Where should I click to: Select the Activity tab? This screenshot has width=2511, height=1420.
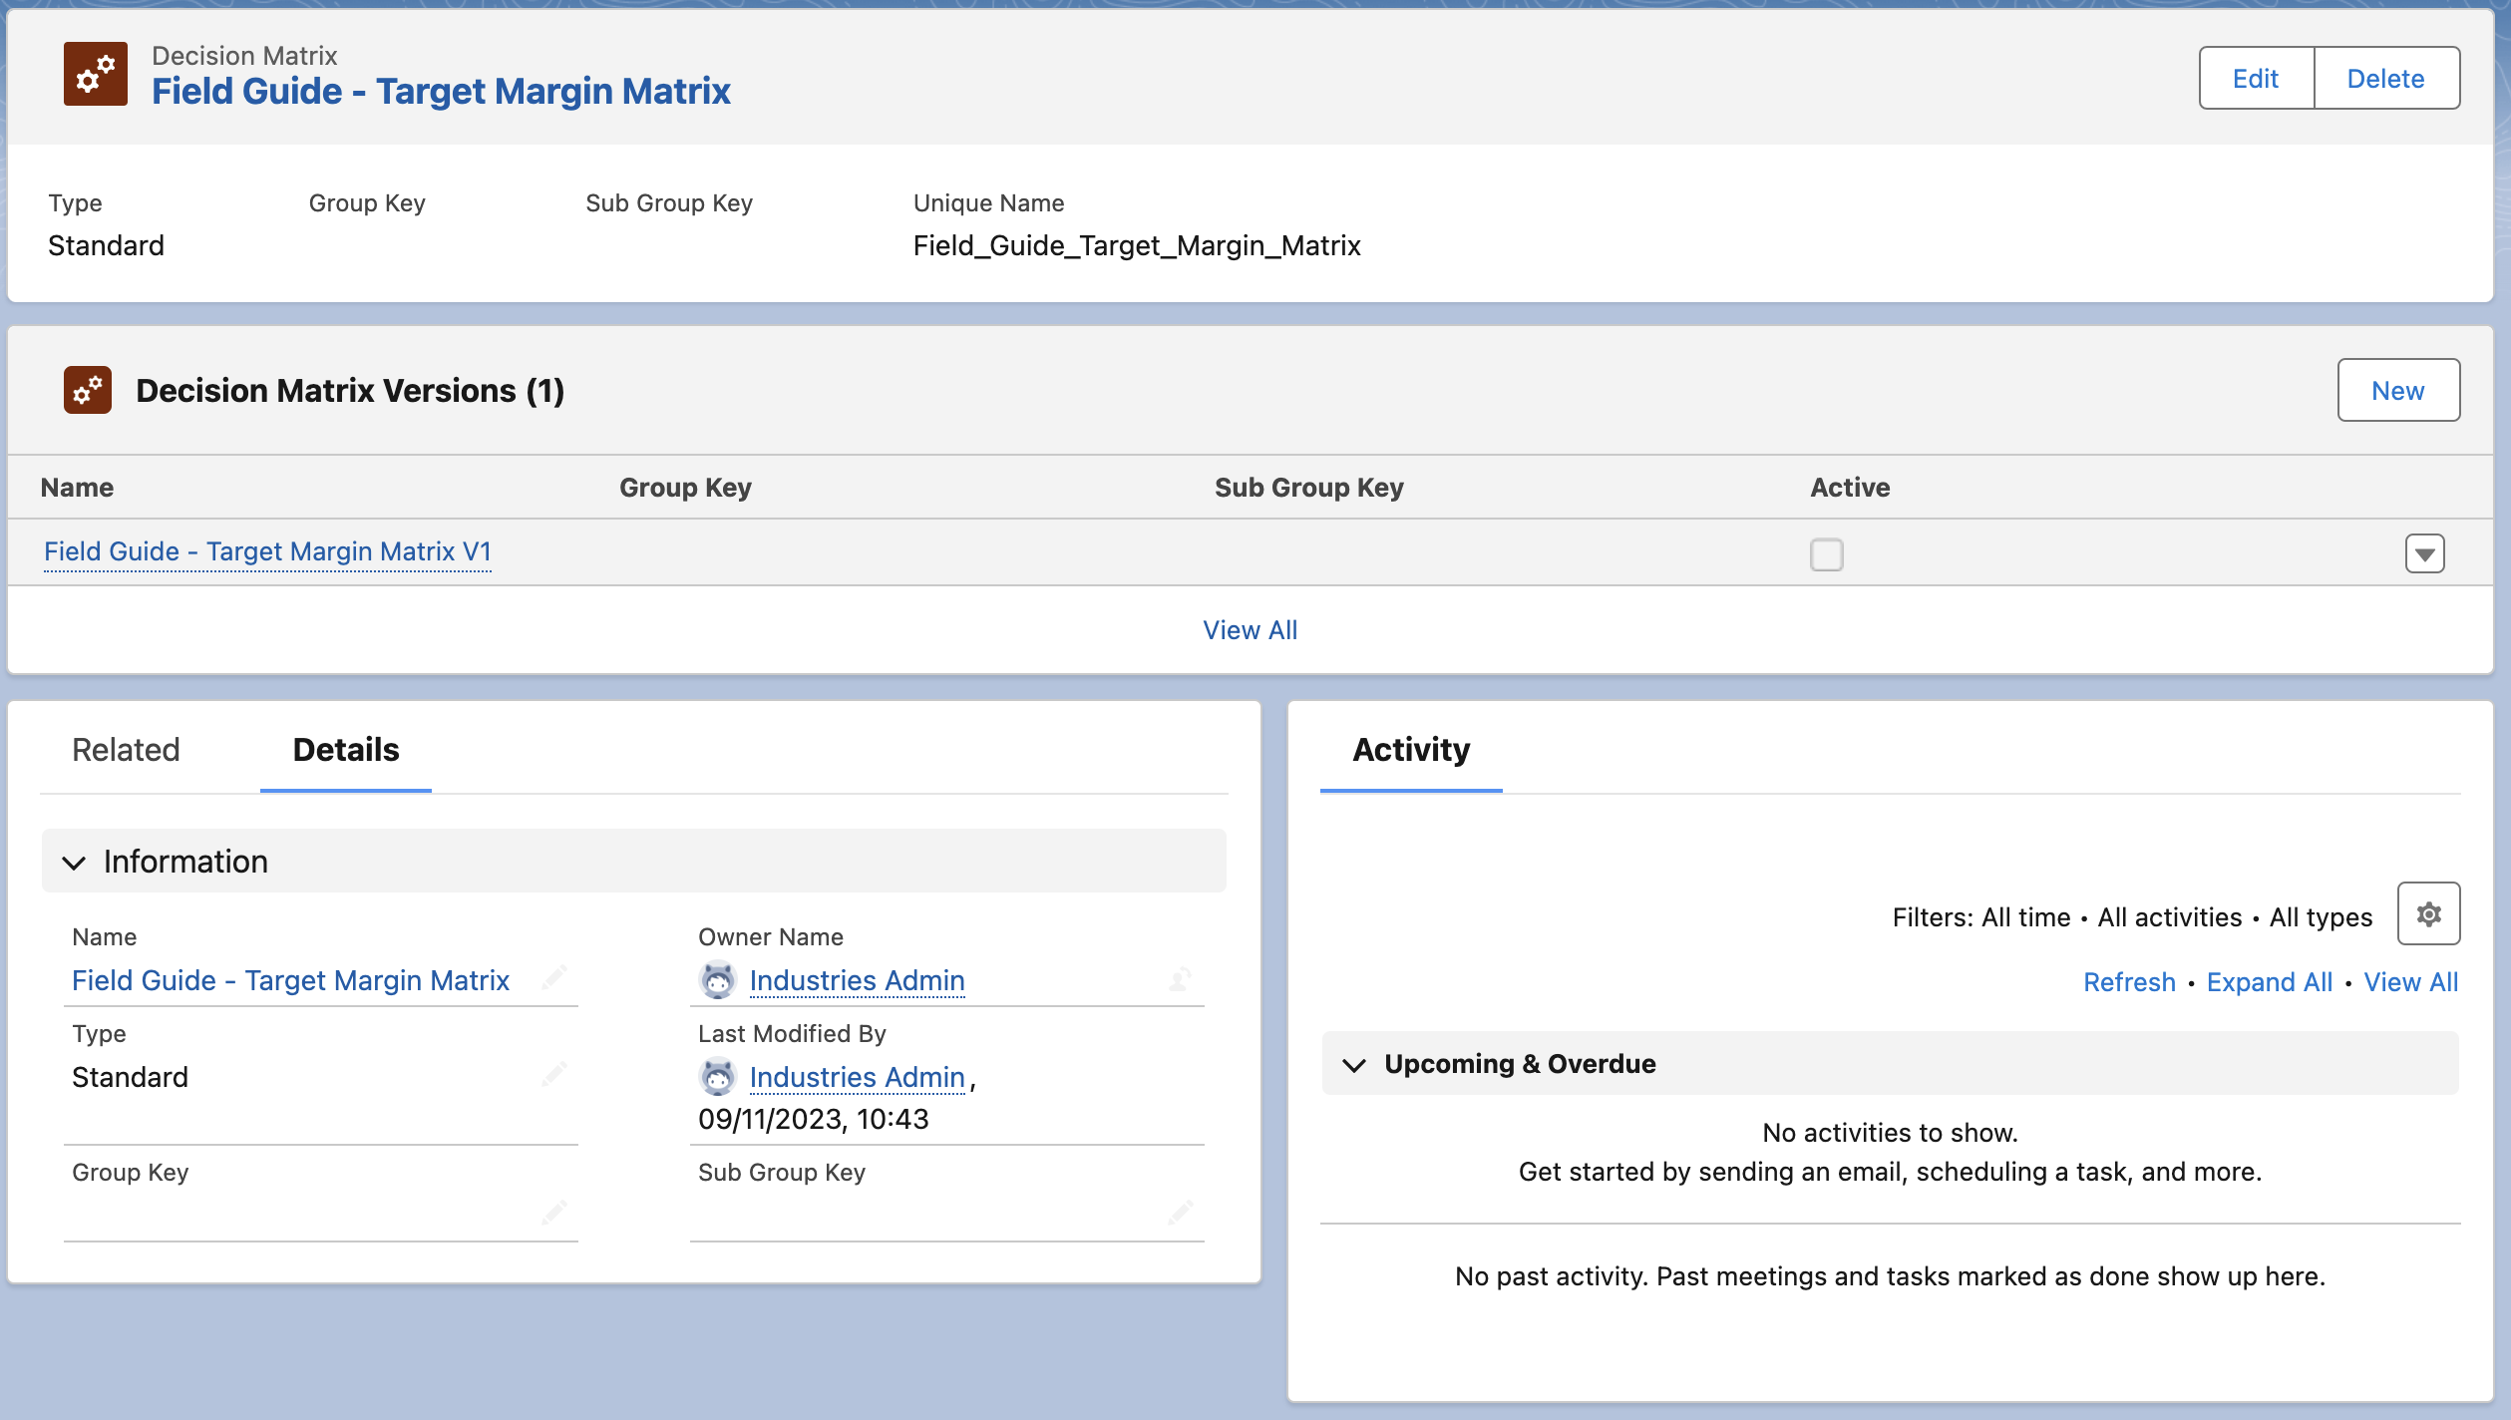pos(1411,750)
